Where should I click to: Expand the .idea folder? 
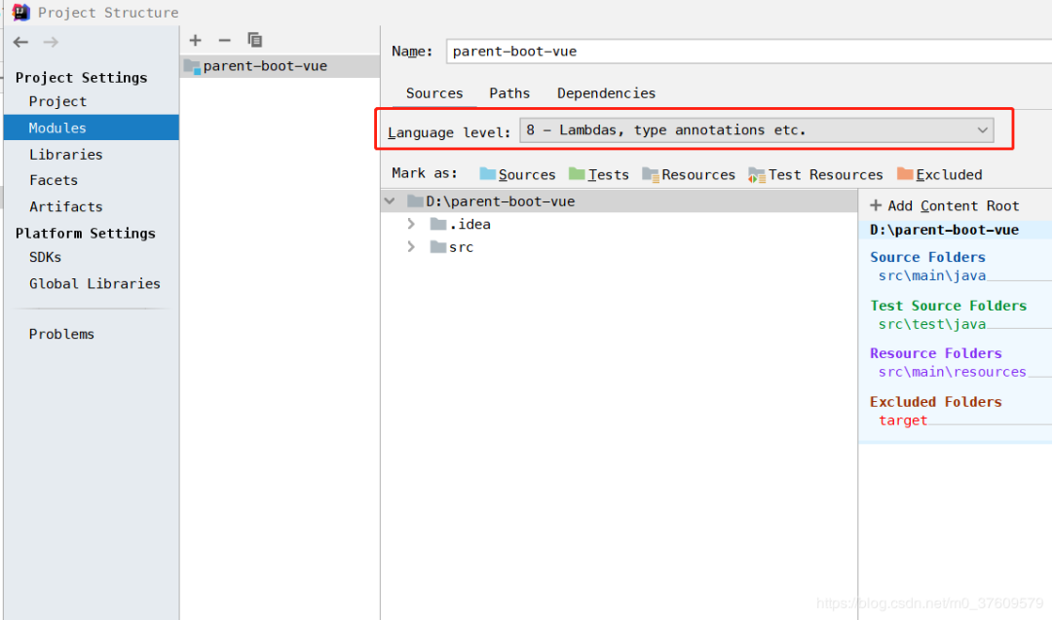coord(411,224)
